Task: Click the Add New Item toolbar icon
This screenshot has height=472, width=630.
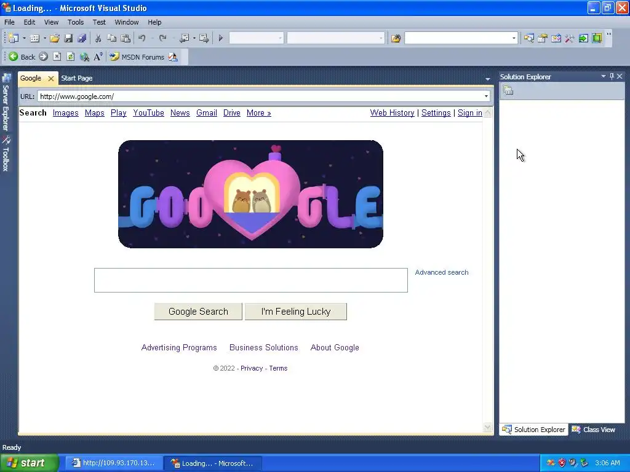Action: (34, 38)
